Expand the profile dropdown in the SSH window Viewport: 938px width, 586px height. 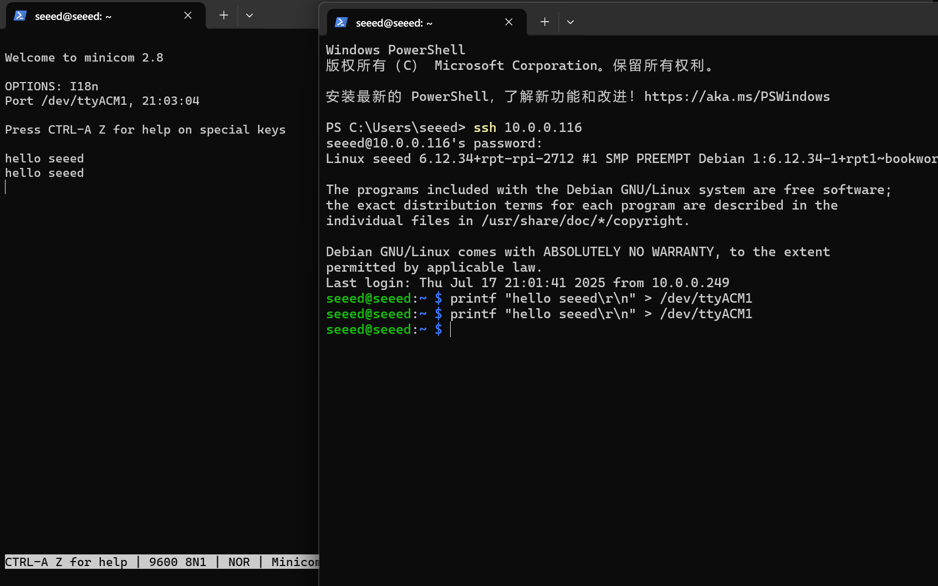click(570, 22)
